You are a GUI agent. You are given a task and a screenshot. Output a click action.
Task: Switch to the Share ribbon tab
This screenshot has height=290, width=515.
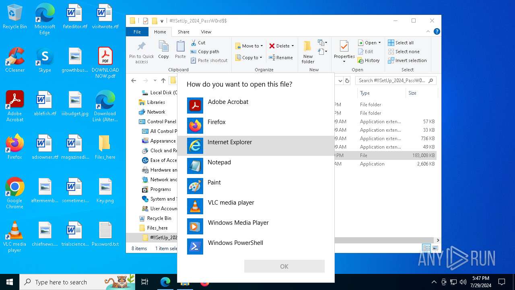coord(183,32)
